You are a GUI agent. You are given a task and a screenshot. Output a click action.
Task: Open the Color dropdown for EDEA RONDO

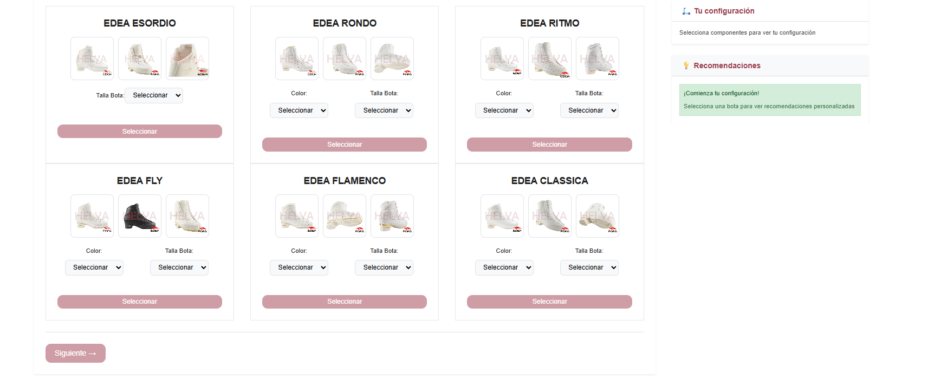[298, 110]
